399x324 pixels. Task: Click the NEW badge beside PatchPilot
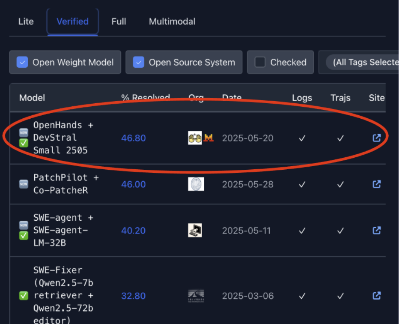[24, 184]
